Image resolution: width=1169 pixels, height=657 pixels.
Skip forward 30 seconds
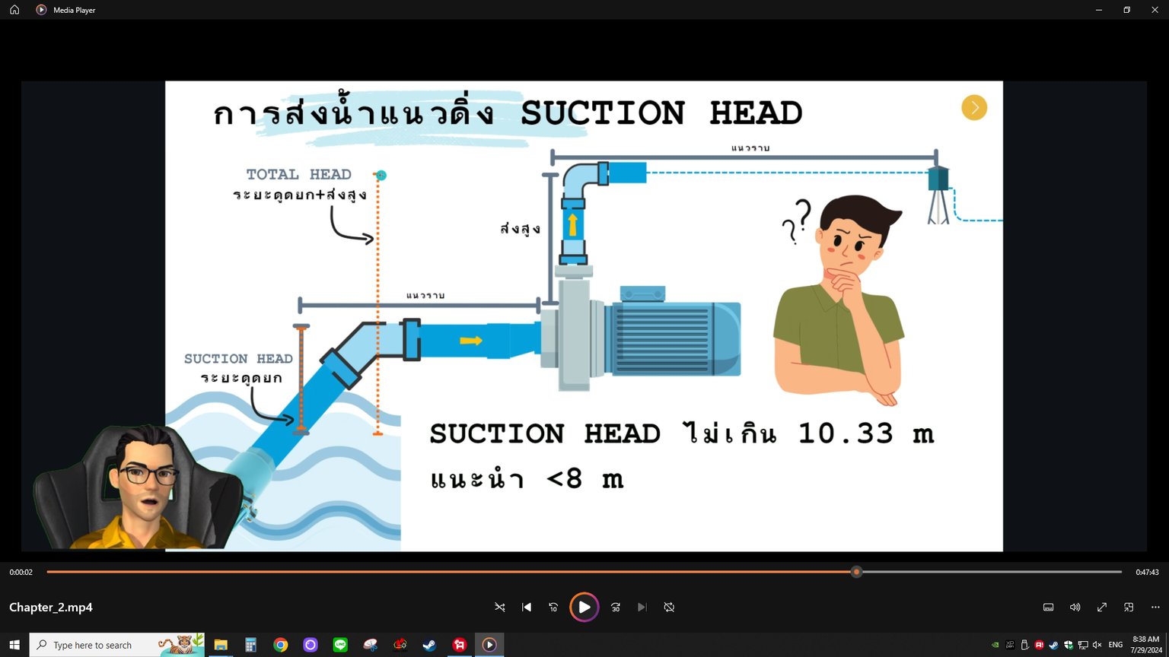[x=616, y=608]
